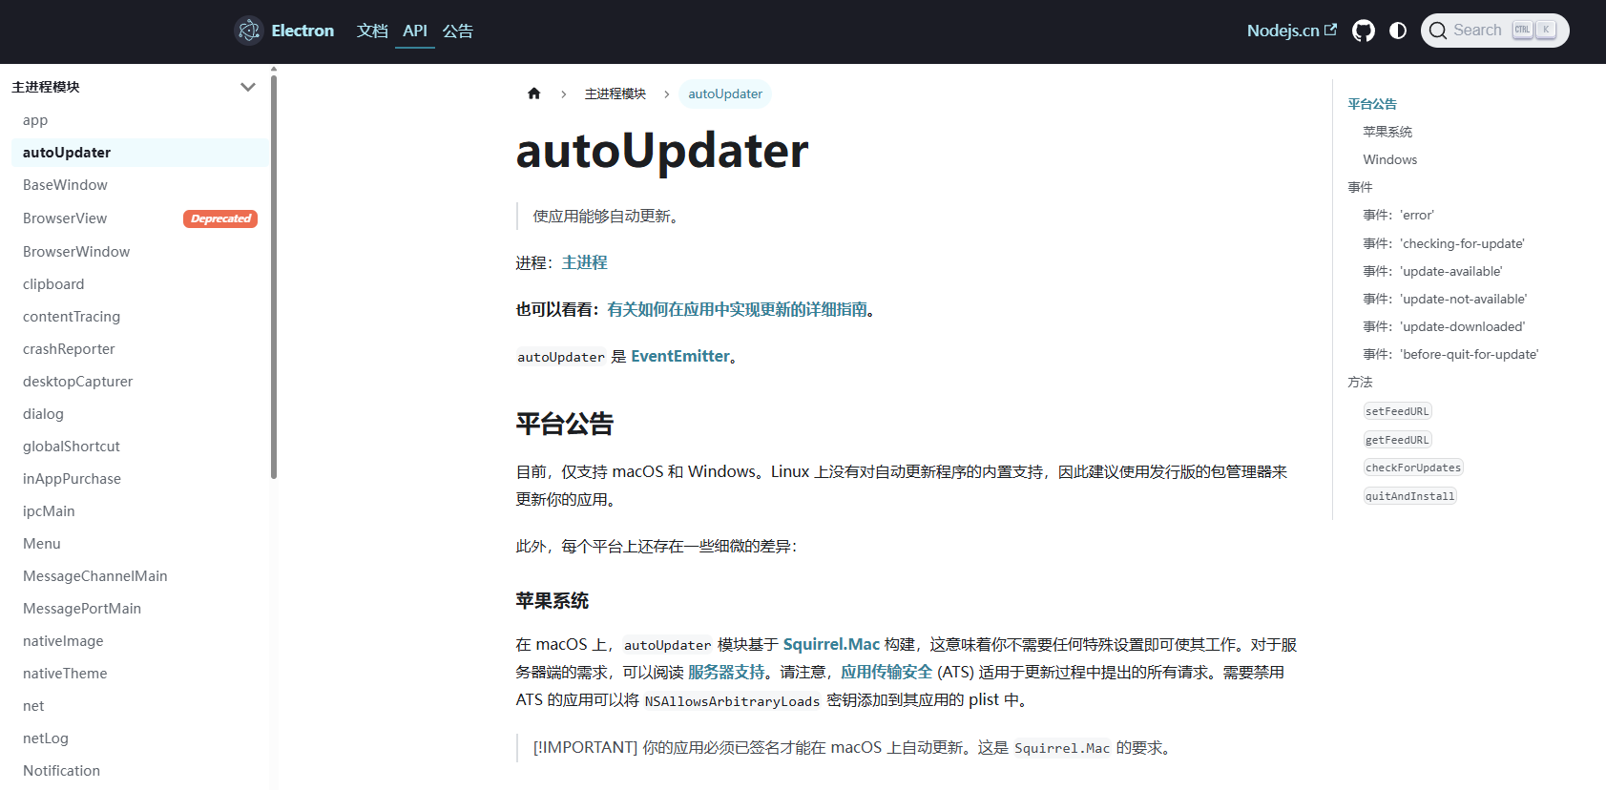Image resolution: width=1606 pixels, height=790 pixels.
Task: Open MessageChannelMain in the sidebar
Action: (x=139, y=576)
